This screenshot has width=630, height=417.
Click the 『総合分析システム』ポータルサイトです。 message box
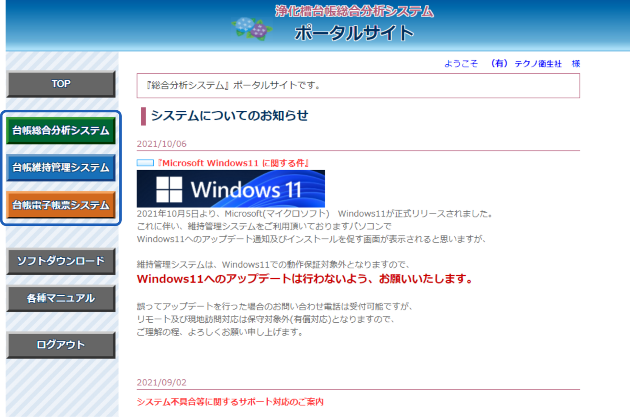358,86
